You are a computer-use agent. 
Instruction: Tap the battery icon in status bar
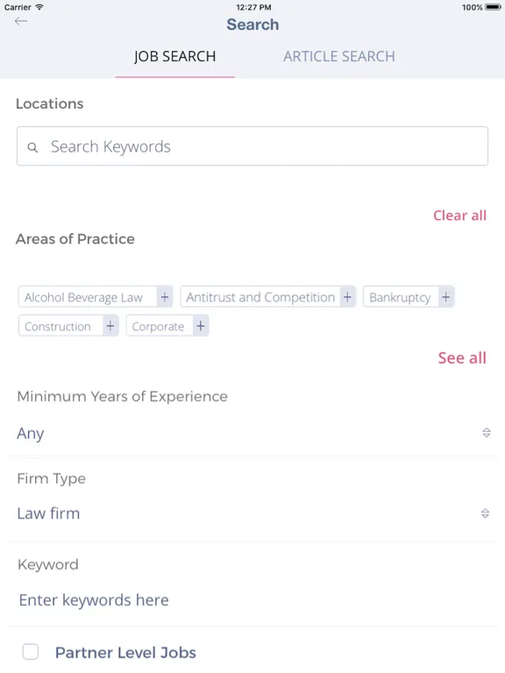tap(493, 7)
